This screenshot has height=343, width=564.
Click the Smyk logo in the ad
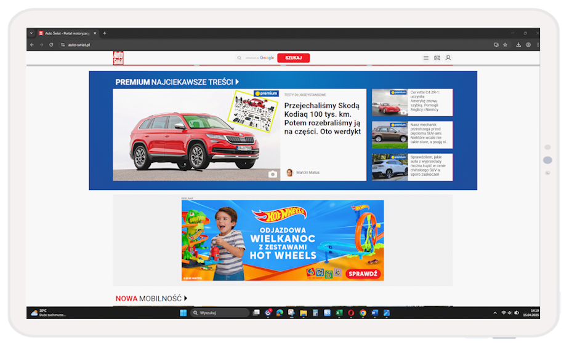pyautogui.click(x=324, y=273)
